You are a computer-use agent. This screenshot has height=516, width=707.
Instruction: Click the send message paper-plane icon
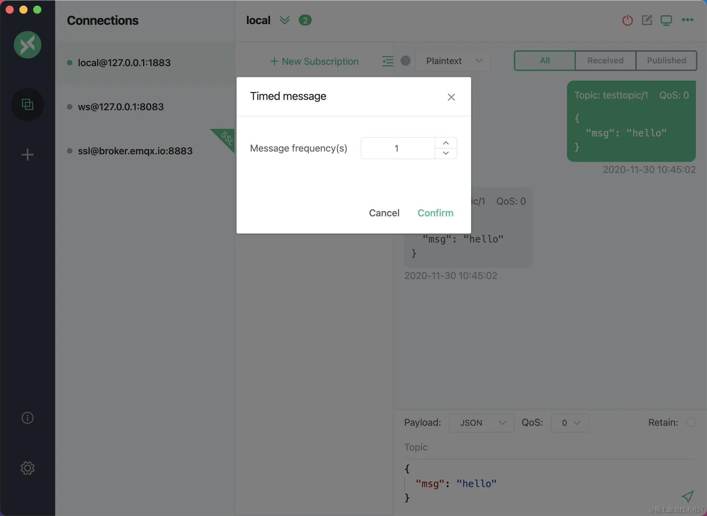point(687,496)
